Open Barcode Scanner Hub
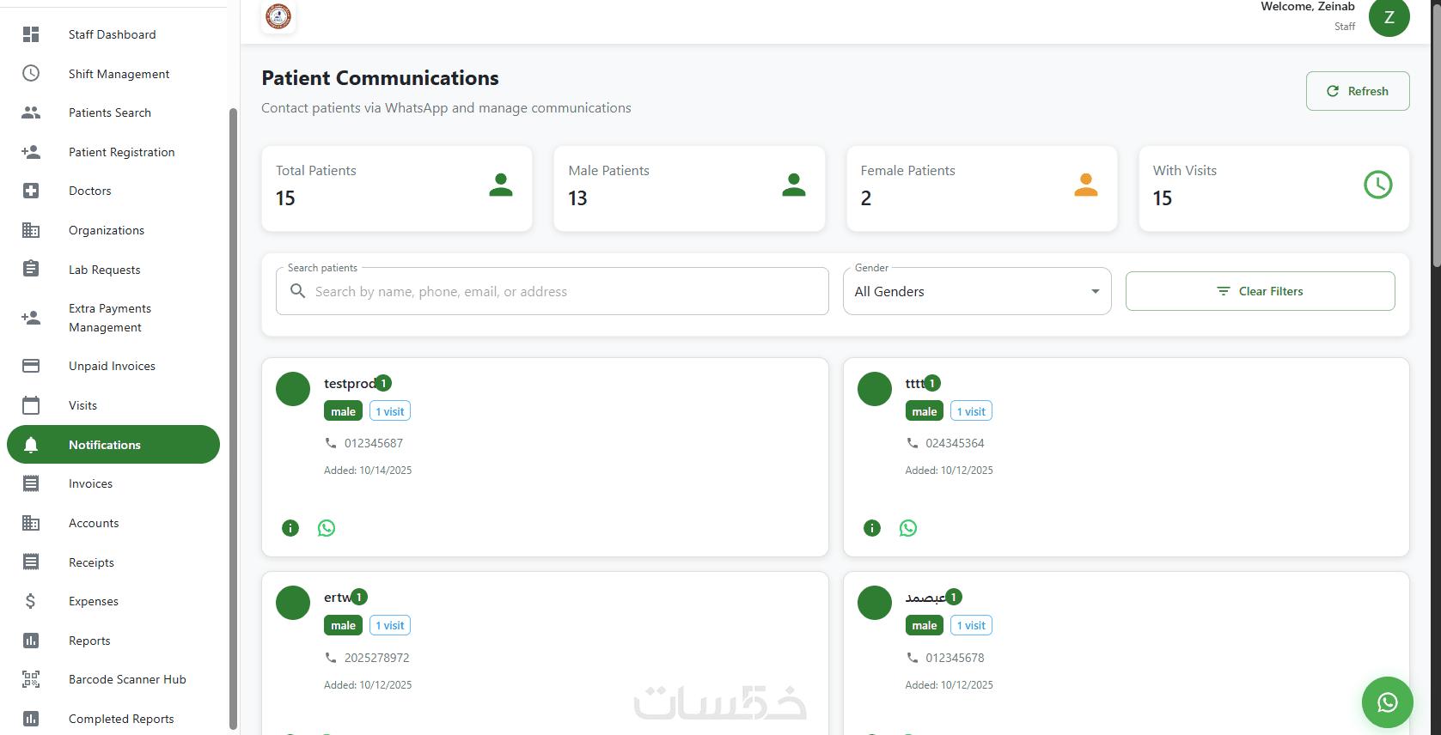This screenshot has height=735, width=1441. pyautogui.click(x=127, y=679)
